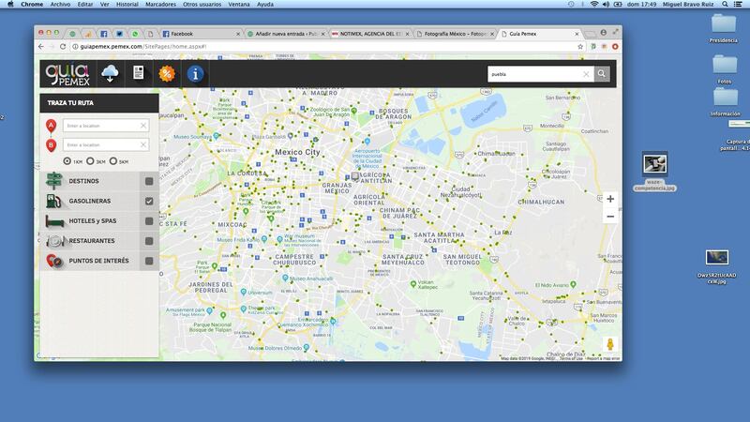Click the Puntos de Interés pin icon
Viewport: 750px width, 422px height.
tap(54, 261)
